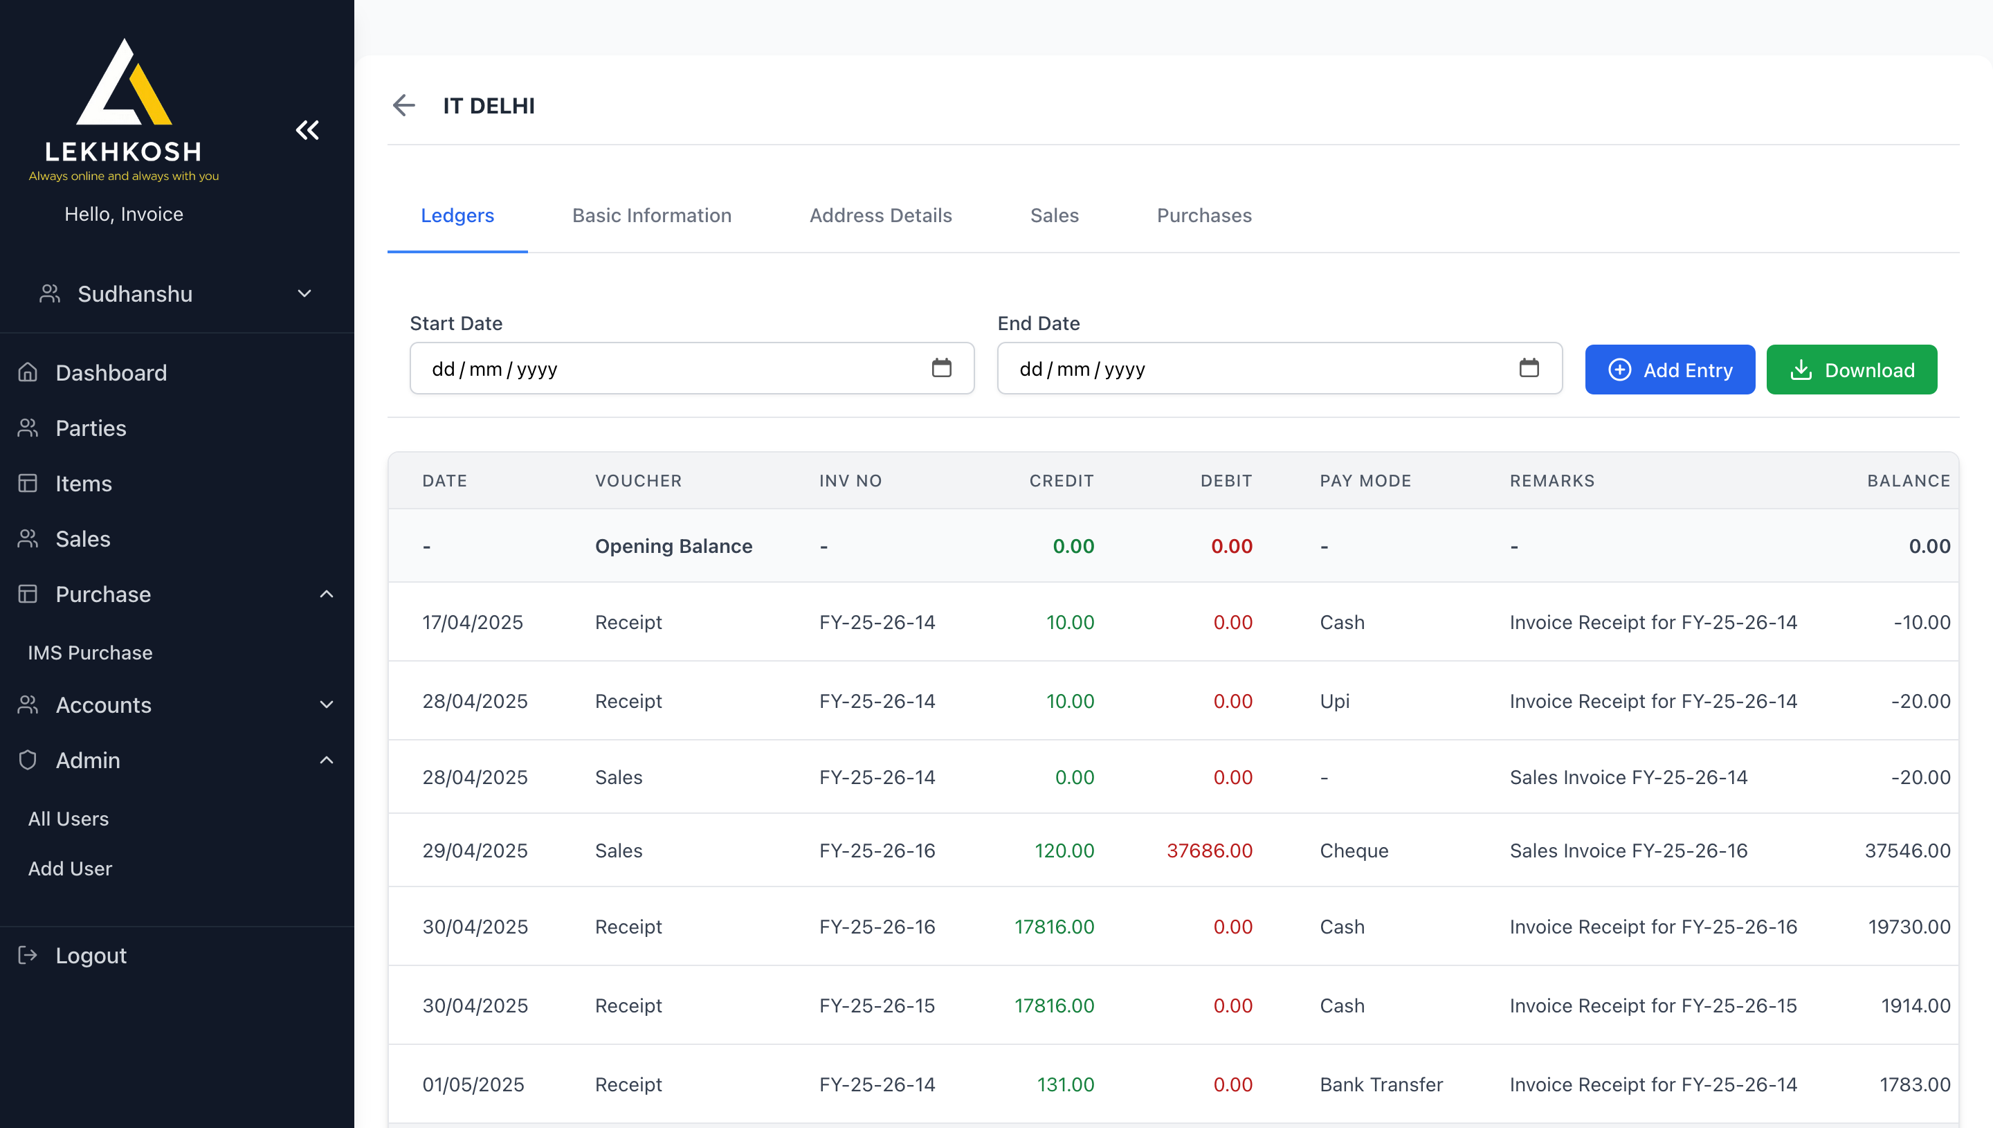Viewport: 1993px width, 1128px height.
Task: Open Start Date calendar picker icon
Action: (941, 368)
